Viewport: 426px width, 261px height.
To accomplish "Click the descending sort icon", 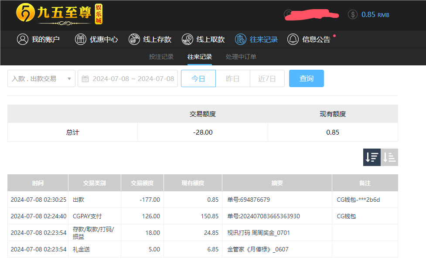I will [371, 157].
